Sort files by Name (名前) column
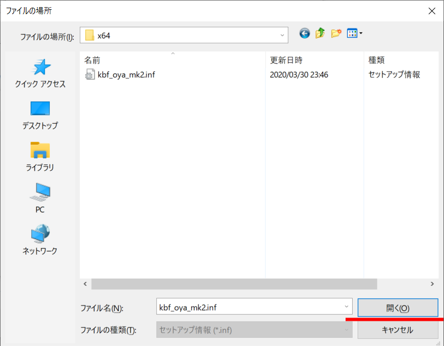Viewport: 444px width, 346px height. [x=92, y=60]
